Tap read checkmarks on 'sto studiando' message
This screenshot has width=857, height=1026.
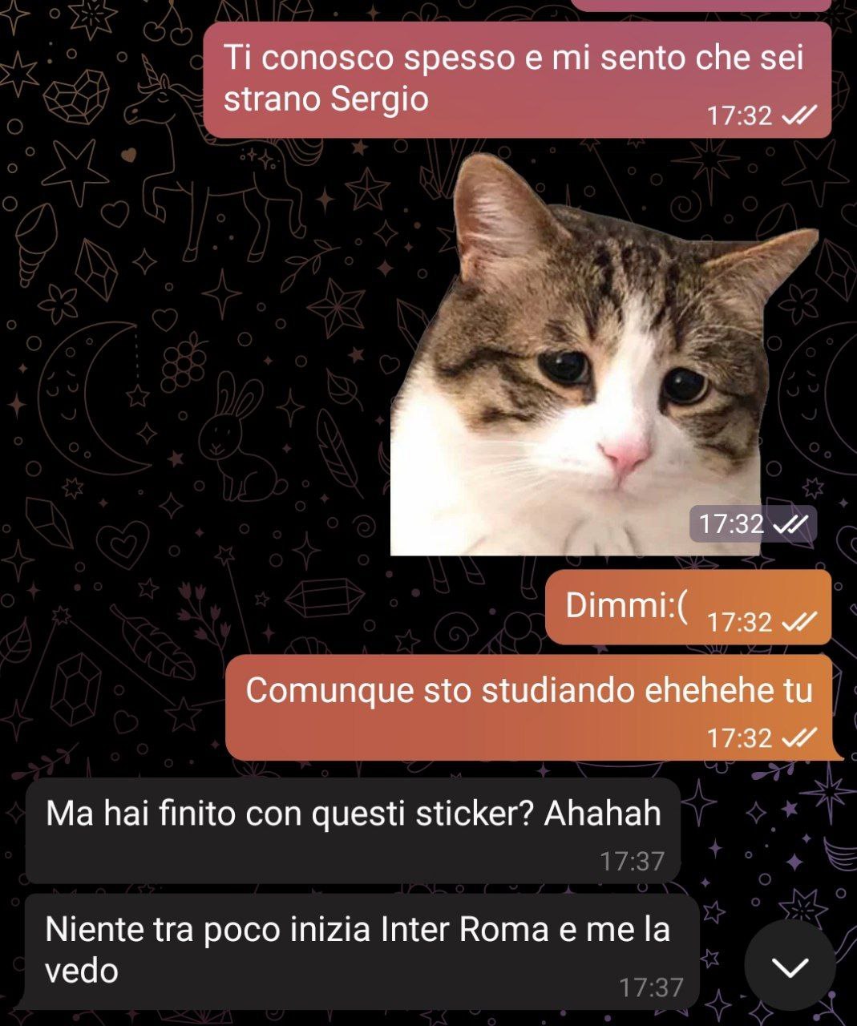pos(799,737)
